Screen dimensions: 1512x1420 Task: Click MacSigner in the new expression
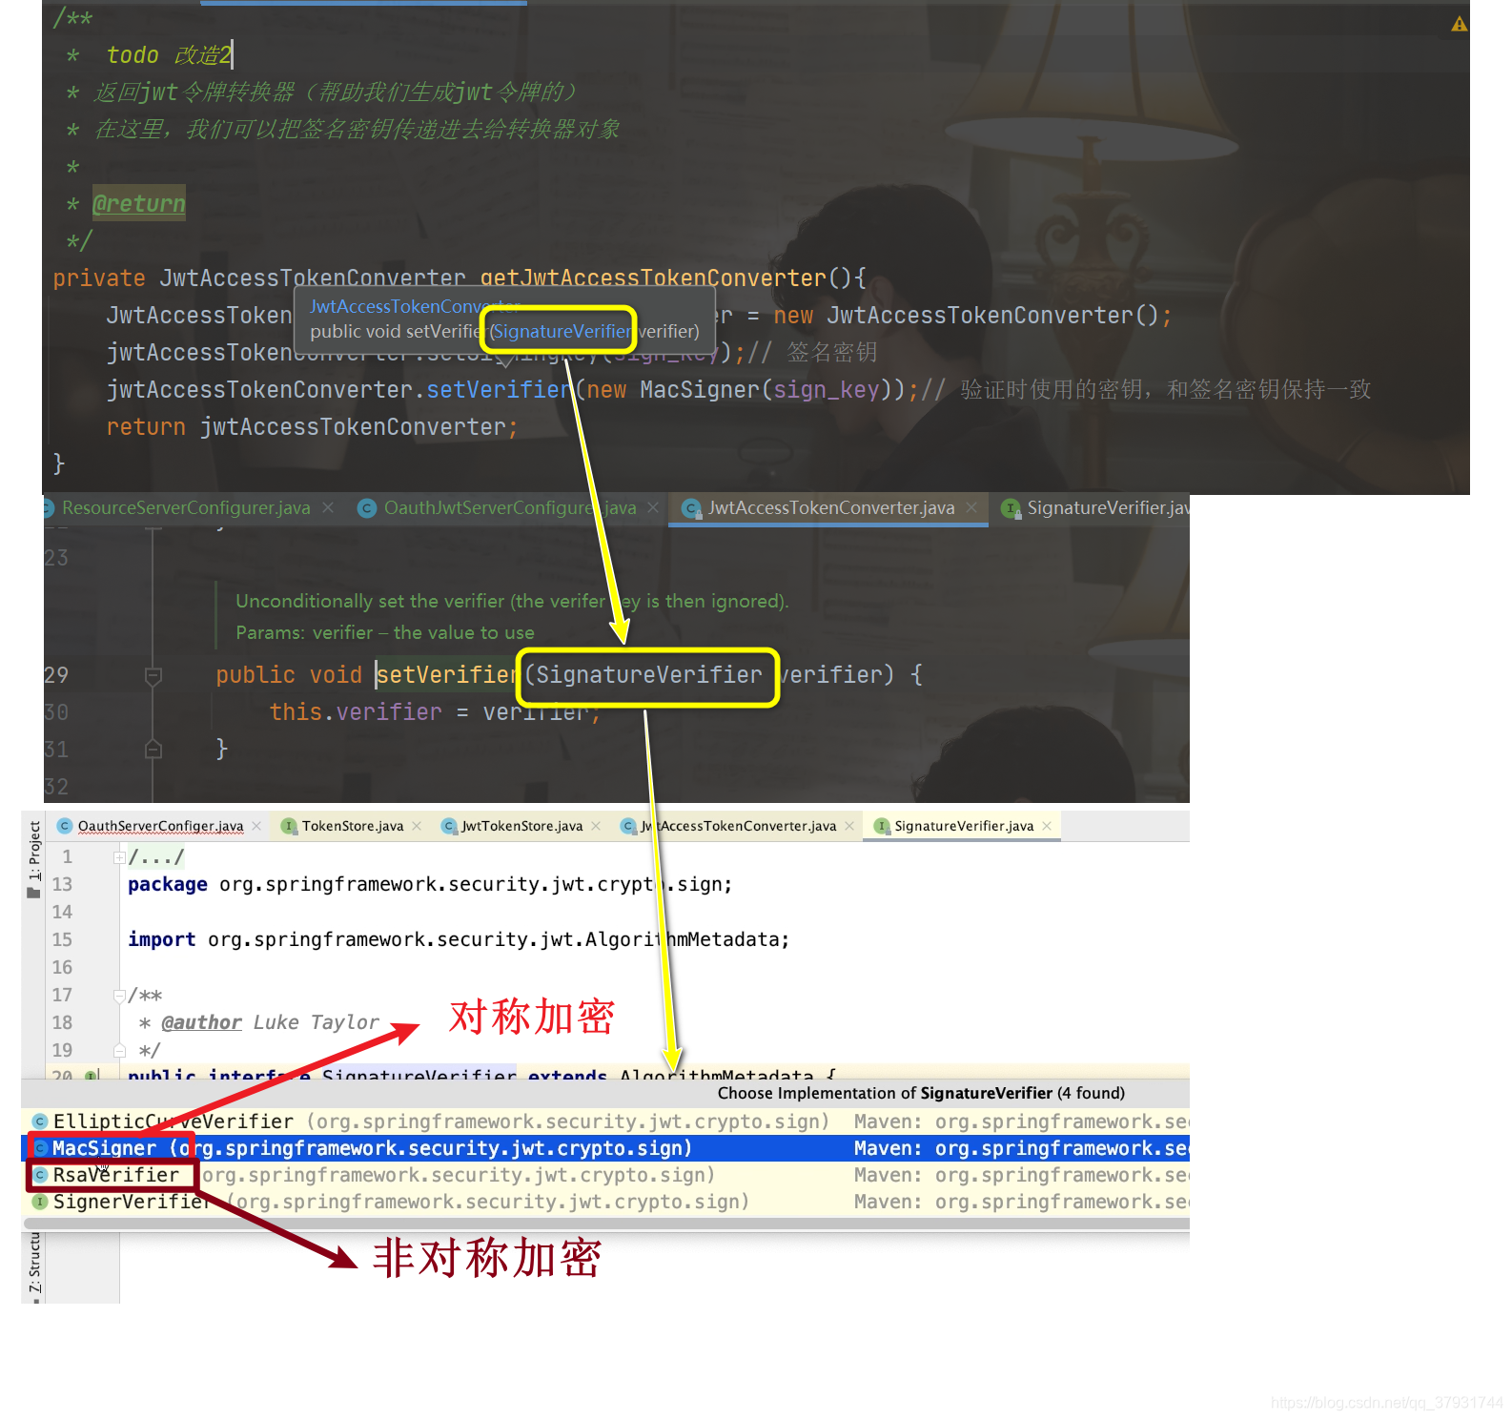click(x=701, y=390)
